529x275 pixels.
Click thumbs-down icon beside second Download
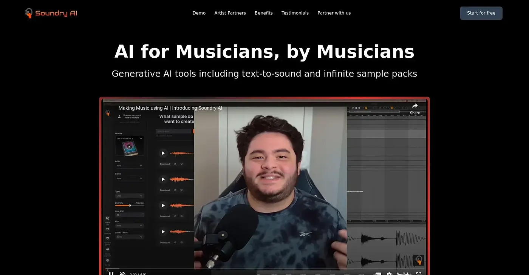point(182,190)
